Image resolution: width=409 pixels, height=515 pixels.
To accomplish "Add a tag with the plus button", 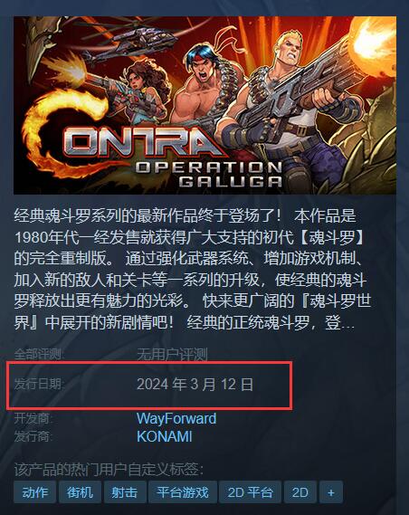I will [331, 492].
